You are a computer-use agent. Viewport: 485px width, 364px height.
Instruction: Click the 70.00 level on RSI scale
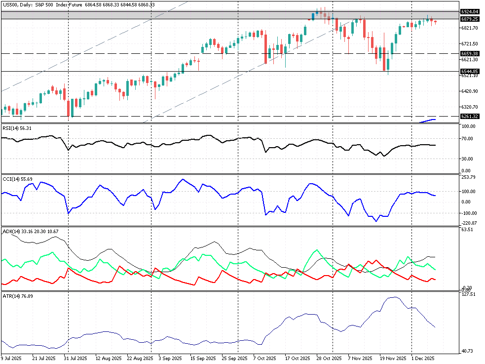(468, 138)
